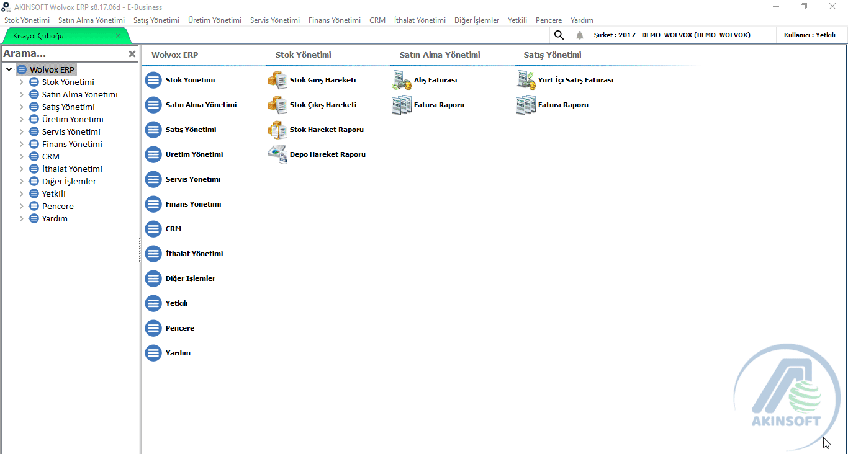
Task: Click Servis Yönetimi round icon in Wolvox ERP column
Action: 153,179
